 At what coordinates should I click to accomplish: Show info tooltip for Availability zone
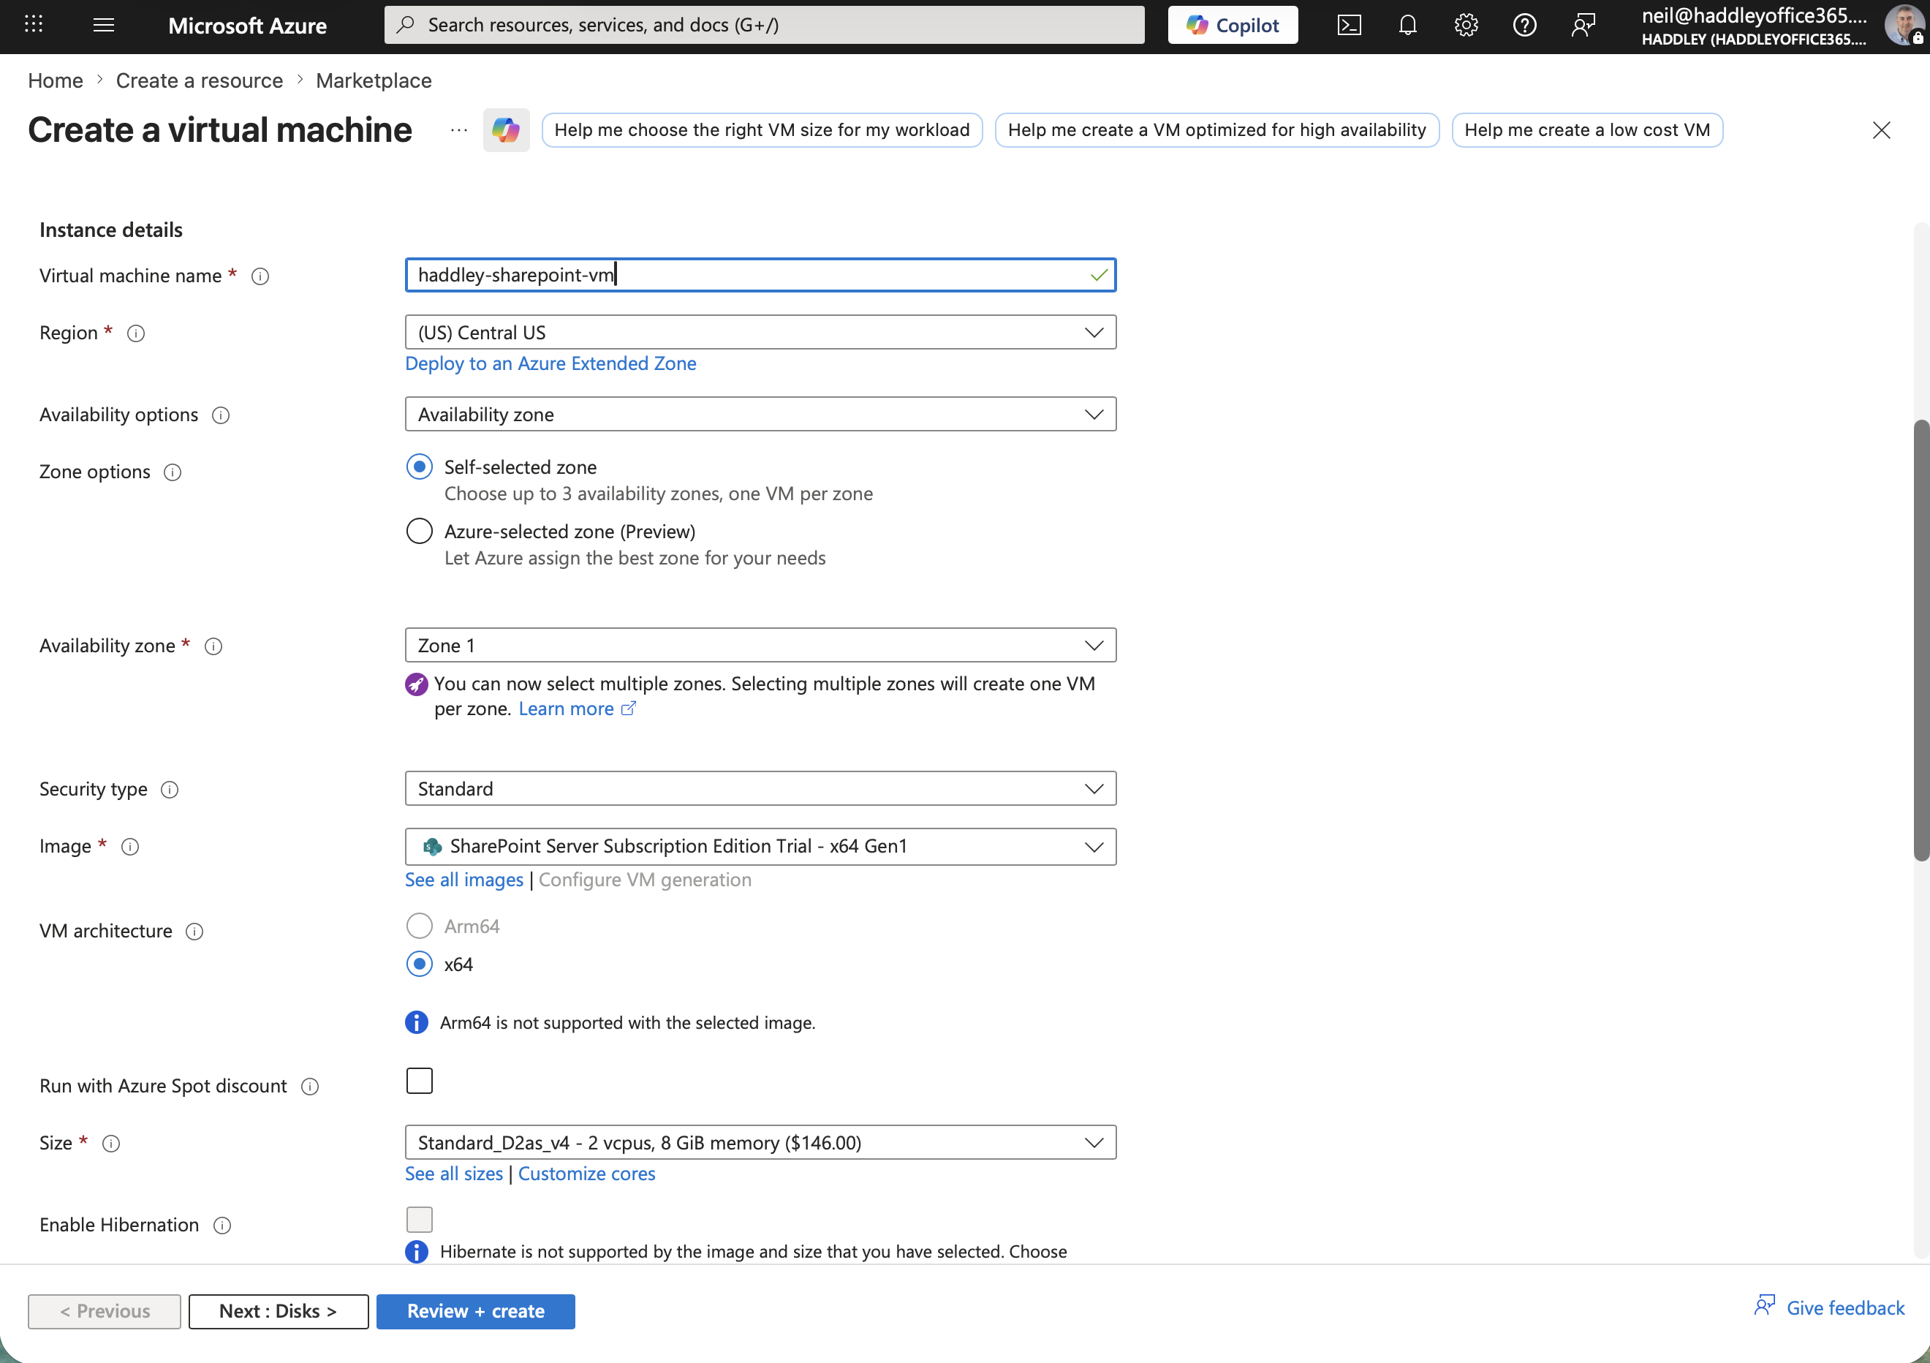click(x=213, y=646)
